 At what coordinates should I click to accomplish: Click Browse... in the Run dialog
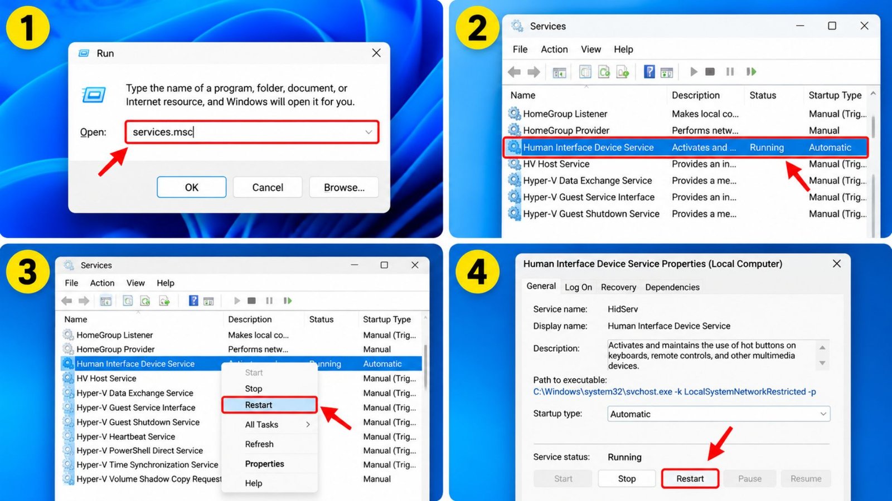344,187
